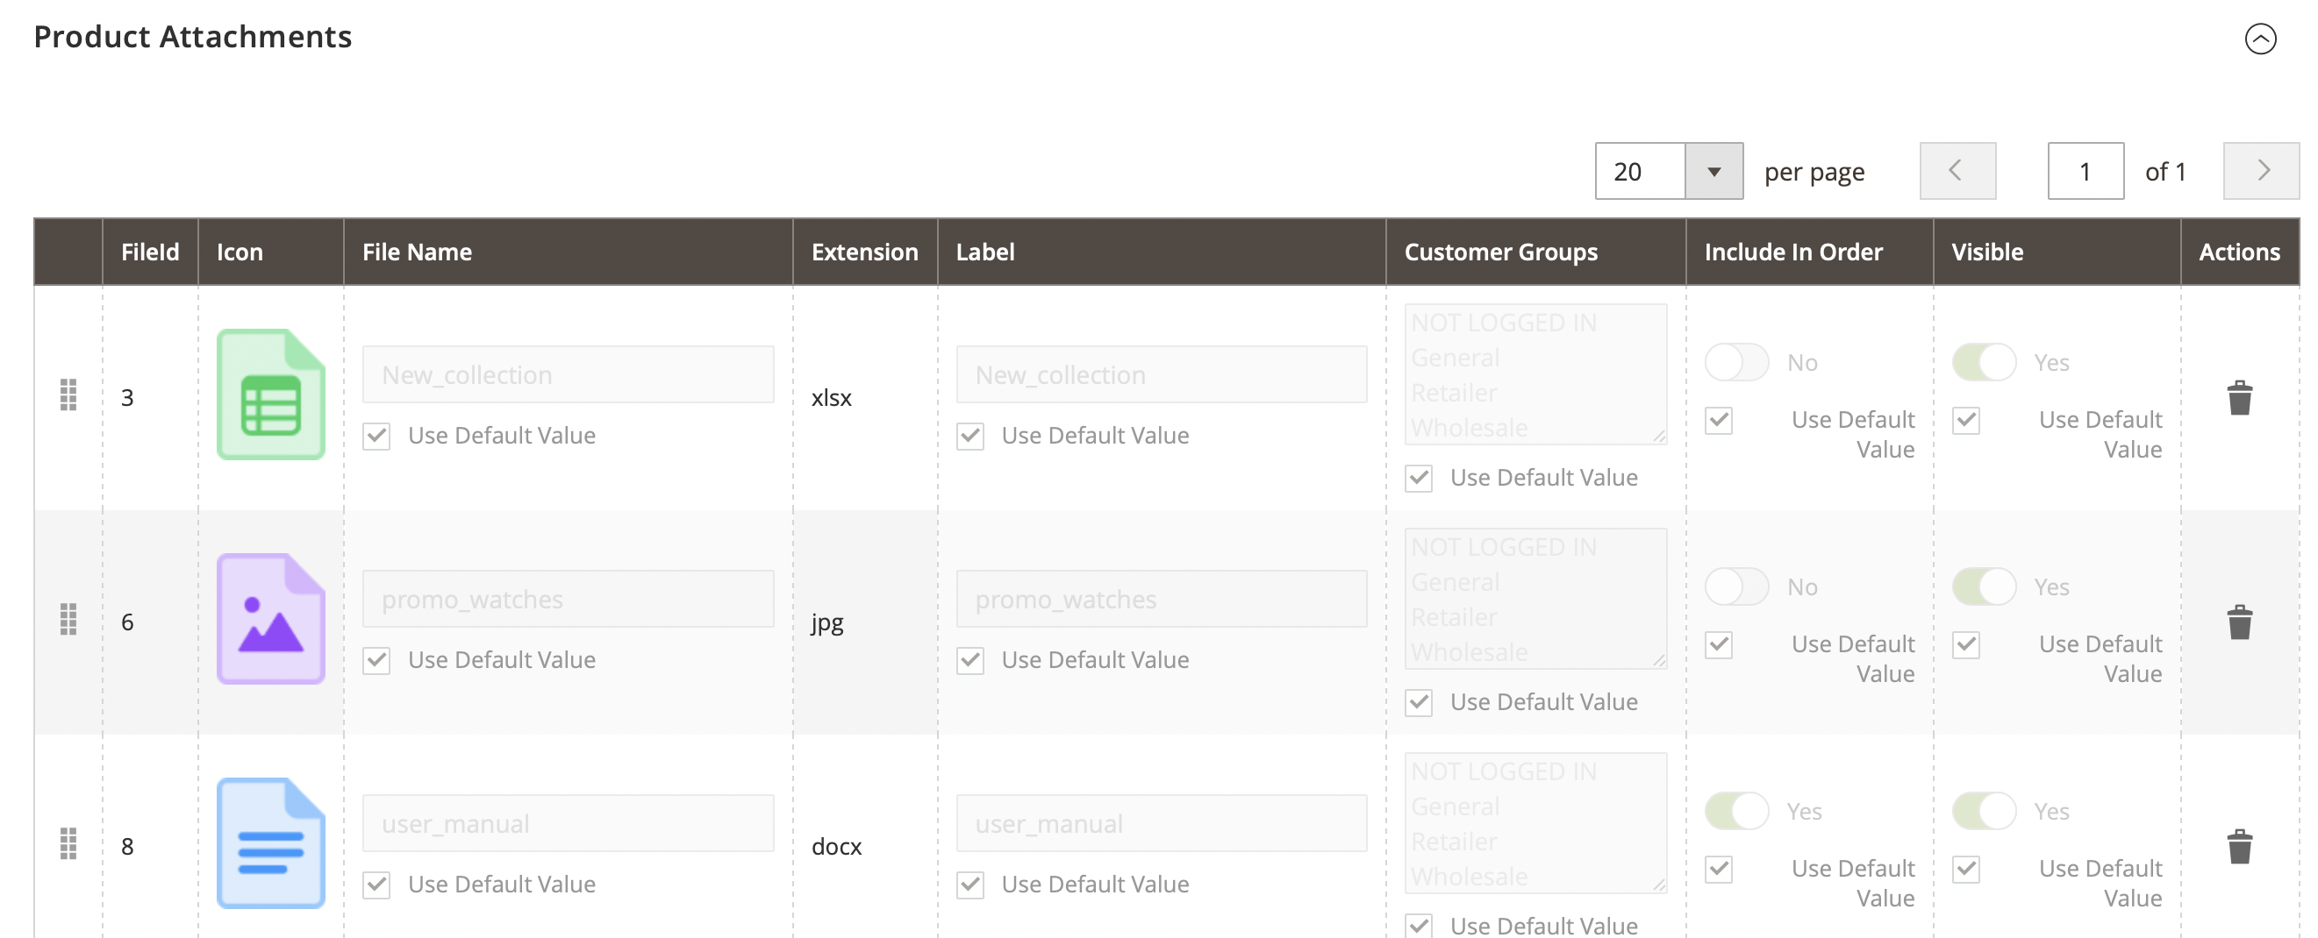Grab the drag handle for row 8
Screen dimensions: 2318x938
[x=68, y=843]
